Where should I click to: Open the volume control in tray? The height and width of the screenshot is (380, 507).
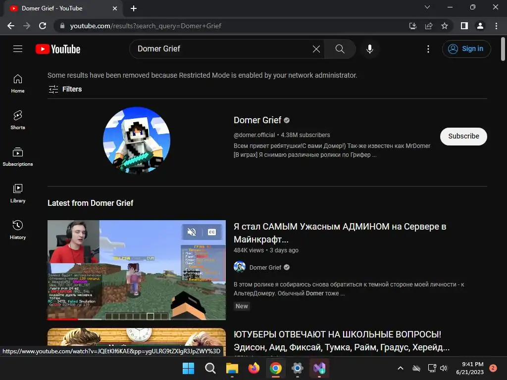coord(444,368)
